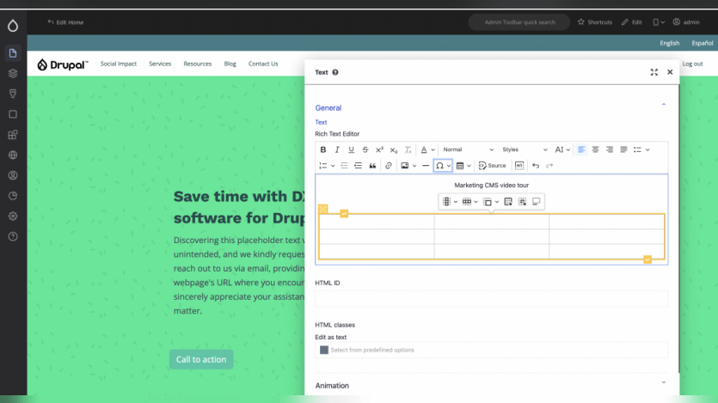Screen dimensions: 718x403
Task: Toggle the table caption
Action: 537,202
